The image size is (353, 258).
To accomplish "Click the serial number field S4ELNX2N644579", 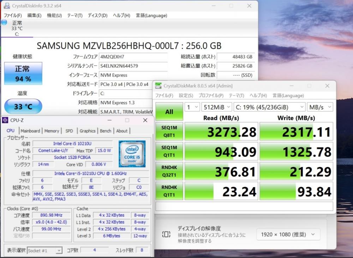I will point(133,66).
